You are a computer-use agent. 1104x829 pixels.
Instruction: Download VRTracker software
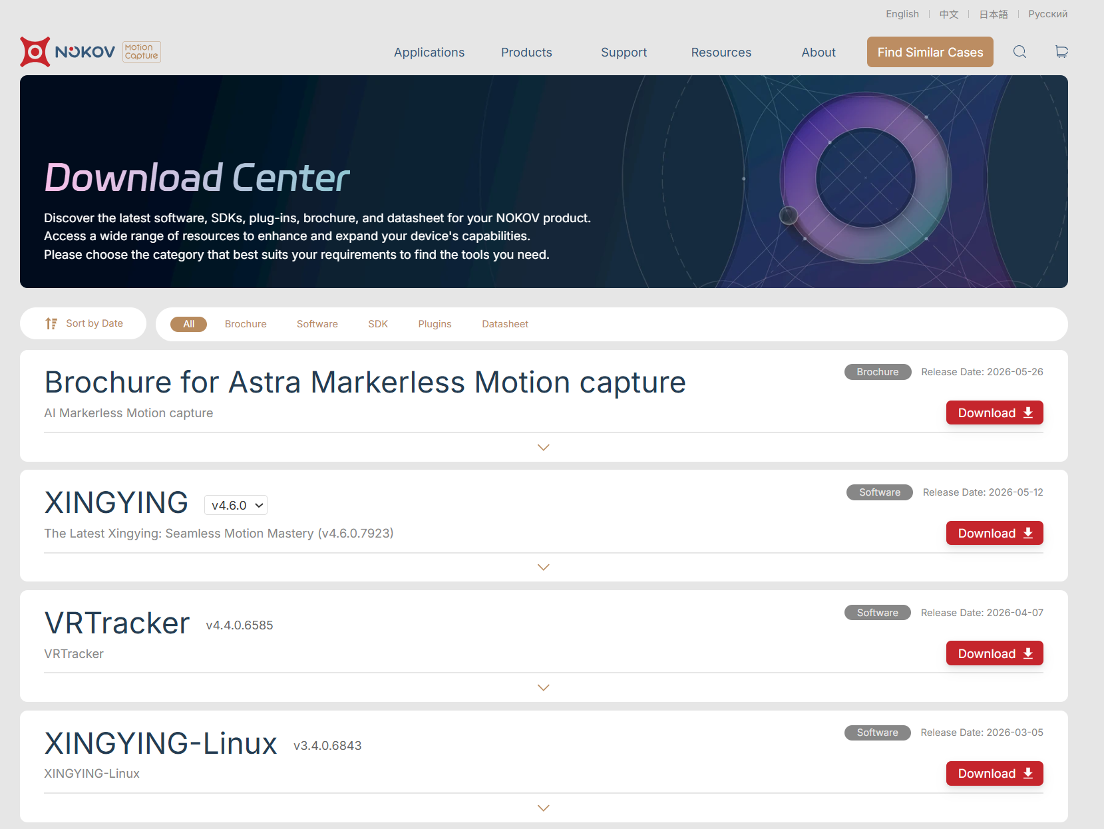[995, 653]
